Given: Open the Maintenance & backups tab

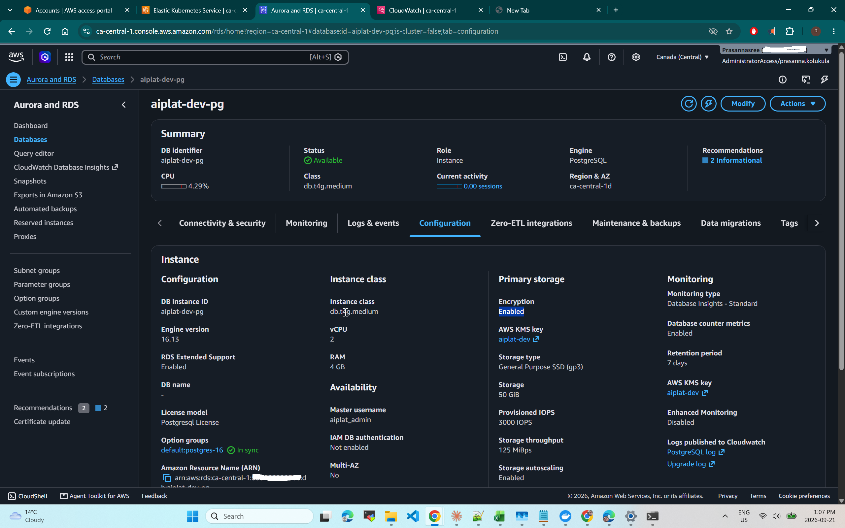Looking at the screenshot, I should point(636,223).
